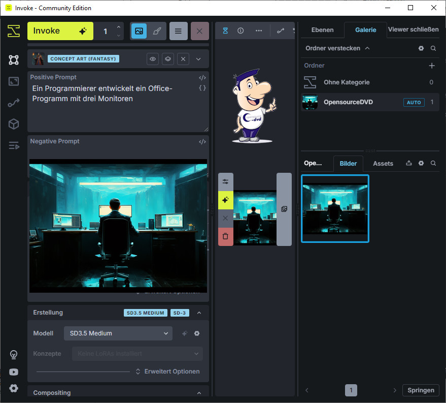The width and height of the screenshot is (446, 403).
Task: Open the Workflows icon in sidebar
Action: (14, 103)
